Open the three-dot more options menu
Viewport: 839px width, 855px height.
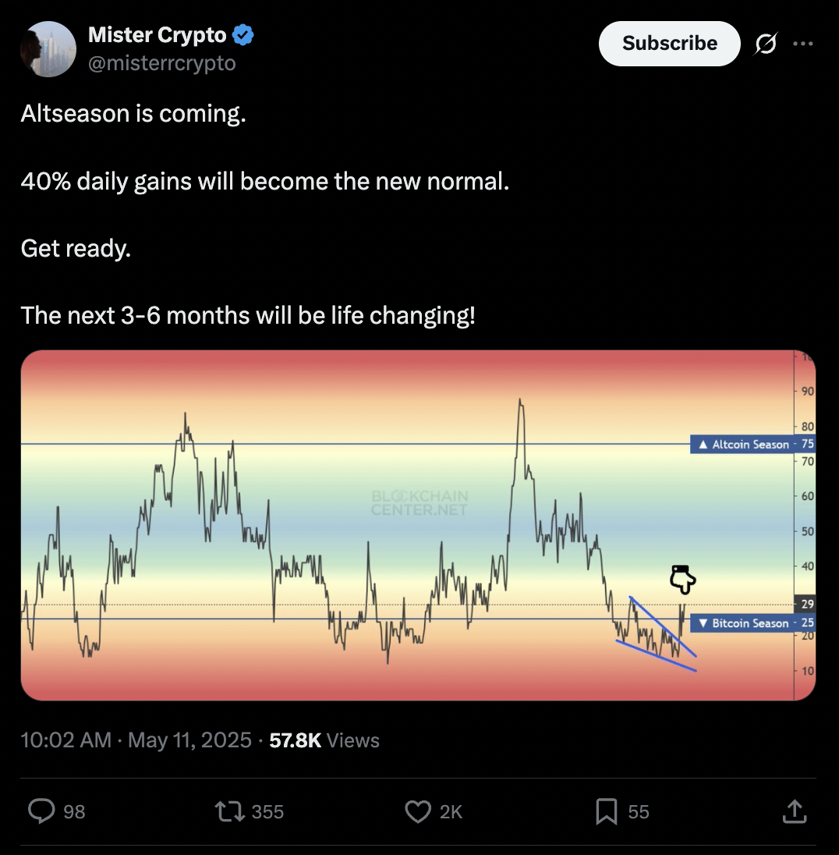[x=802, y=44]
